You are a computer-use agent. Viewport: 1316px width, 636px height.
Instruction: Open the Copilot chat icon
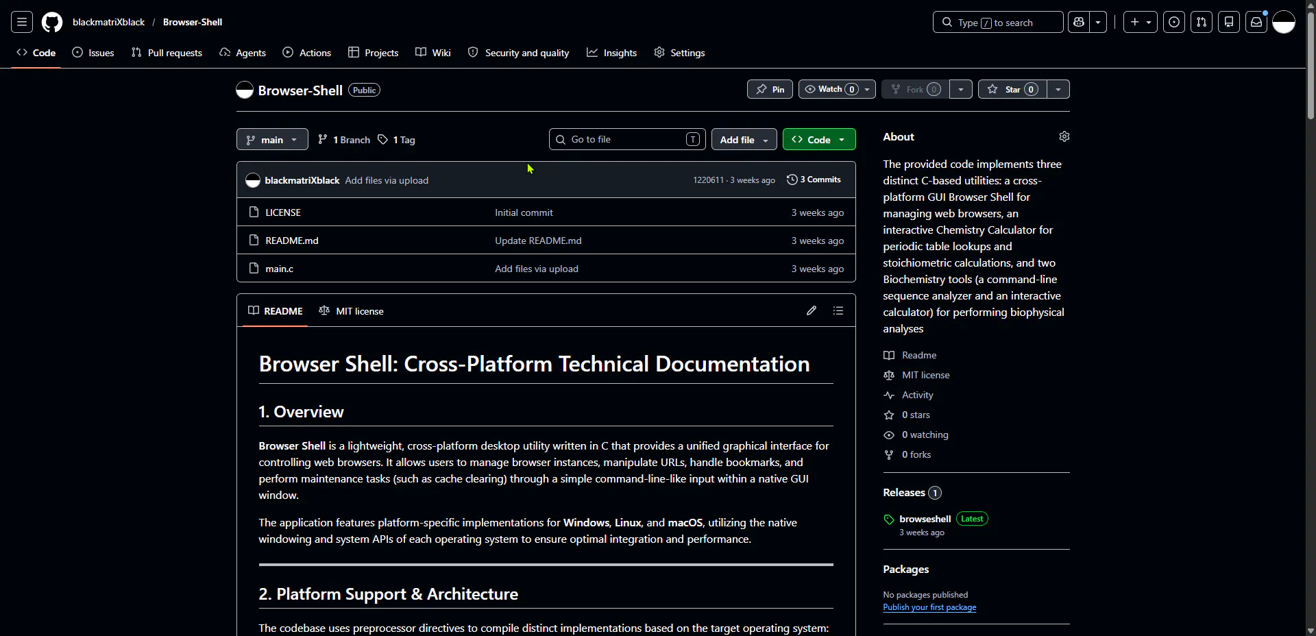click(1079, 22)
